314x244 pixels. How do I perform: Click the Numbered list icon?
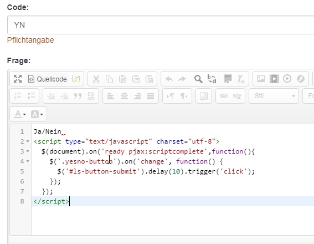[18, 96]
